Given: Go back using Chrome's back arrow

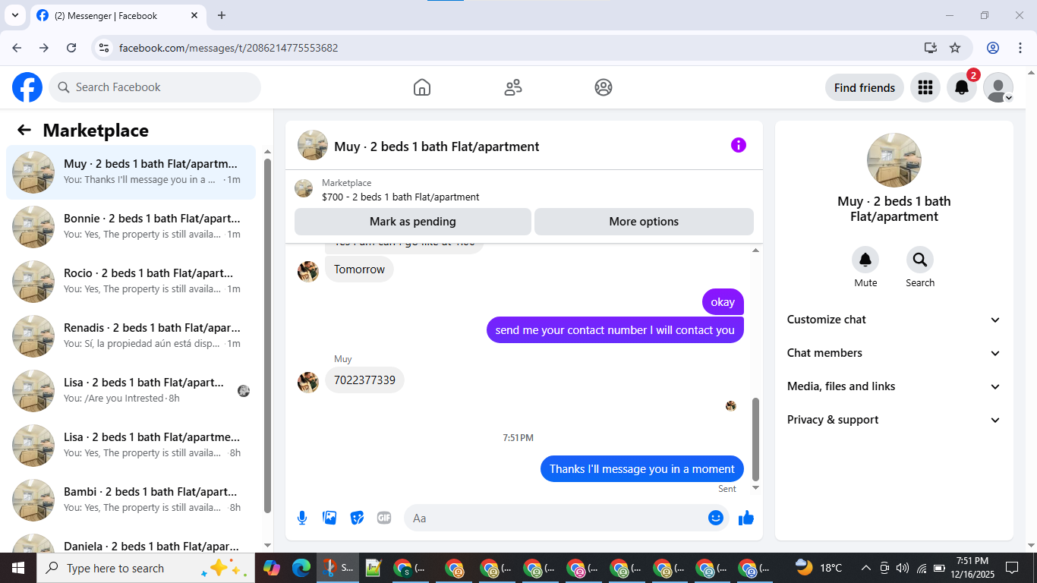Looking at the screenshot, I should click(x=17, y=48).
